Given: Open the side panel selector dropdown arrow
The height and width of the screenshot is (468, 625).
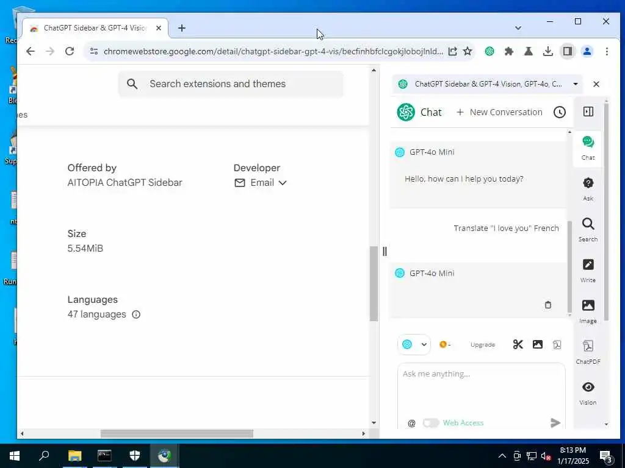Looking at the screenshot, I should pos(575,84).
